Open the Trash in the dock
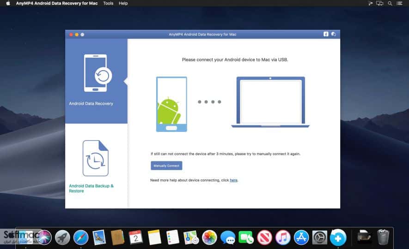 (x=383, y=237)
